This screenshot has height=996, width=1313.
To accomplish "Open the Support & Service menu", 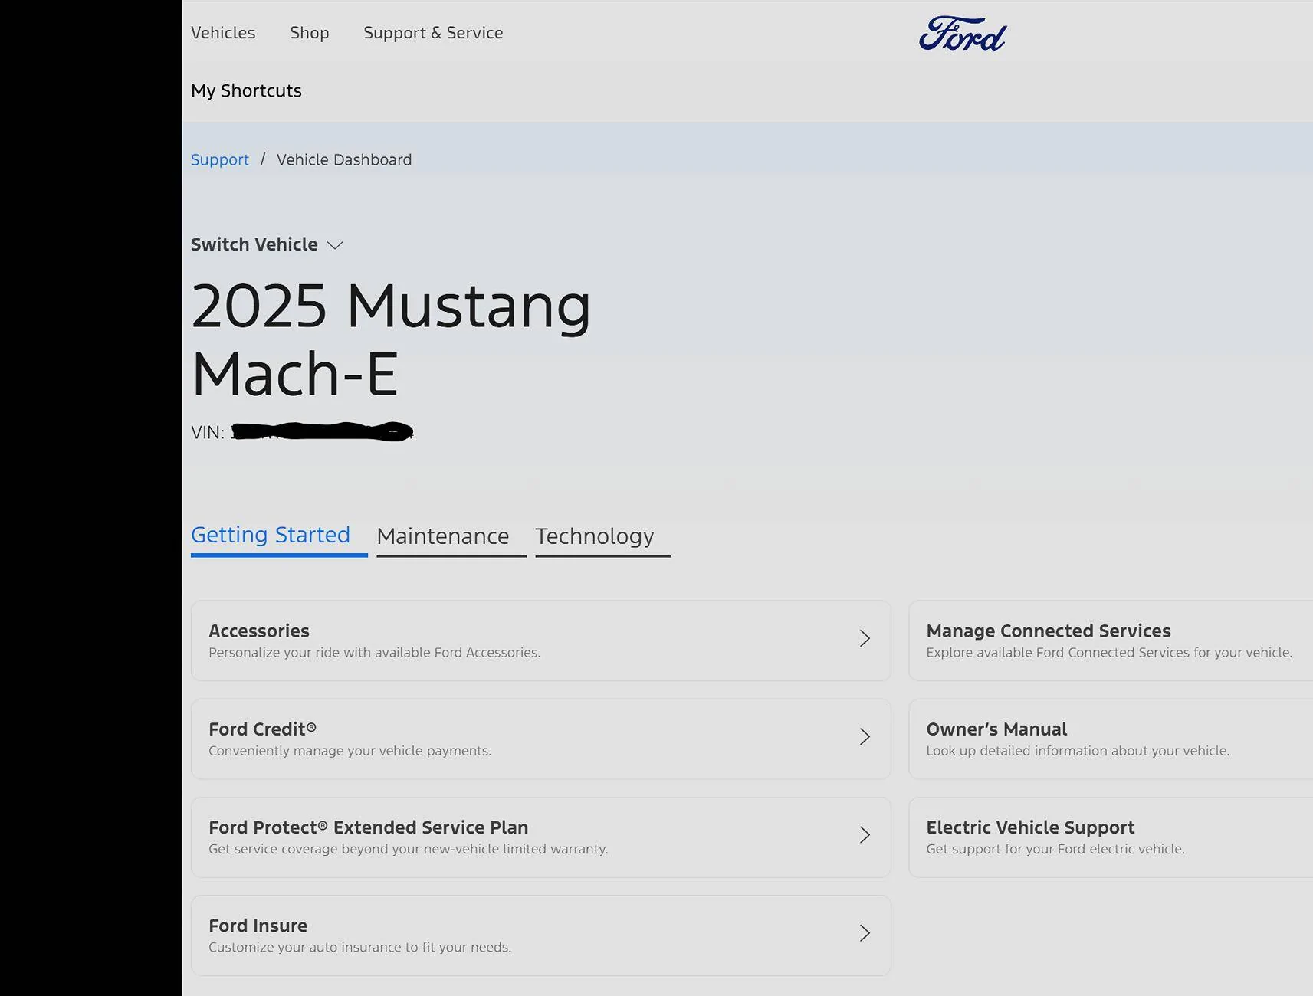I will coord(433,33).
